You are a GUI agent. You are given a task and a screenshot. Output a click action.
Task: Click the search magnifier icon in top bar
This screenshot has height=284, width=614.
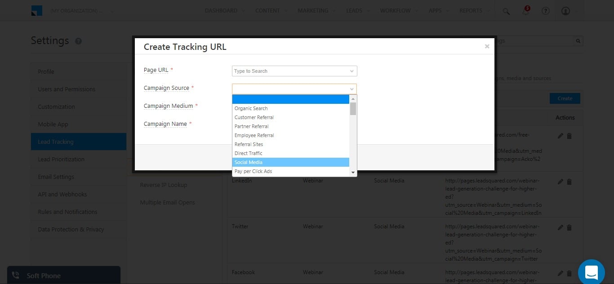(x=506, y=11)
